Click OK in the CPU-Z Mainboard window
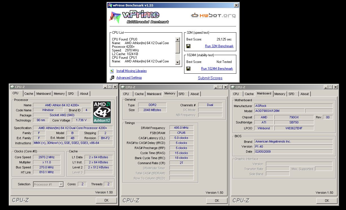The image size is (346, 210). [327, 200]
